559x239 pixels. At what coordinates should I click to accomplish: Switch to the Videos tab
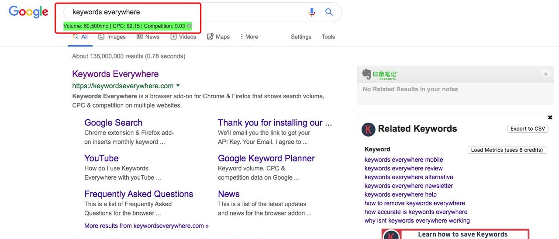point(183,37)
